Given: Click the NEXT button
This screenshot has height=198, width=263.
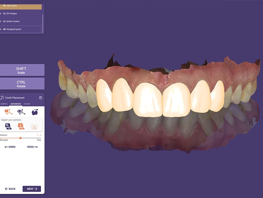Looking at the screenshot, I should point(32,189).
